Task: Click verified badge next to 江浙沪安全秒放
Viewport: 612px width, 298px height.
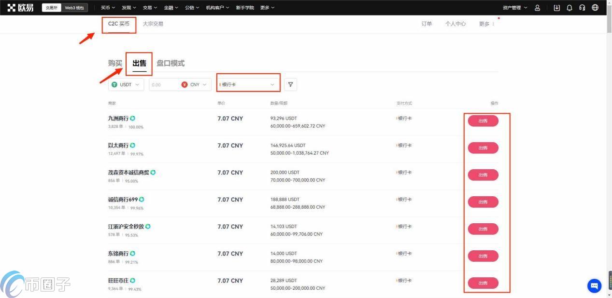Action: pos(148,226)
